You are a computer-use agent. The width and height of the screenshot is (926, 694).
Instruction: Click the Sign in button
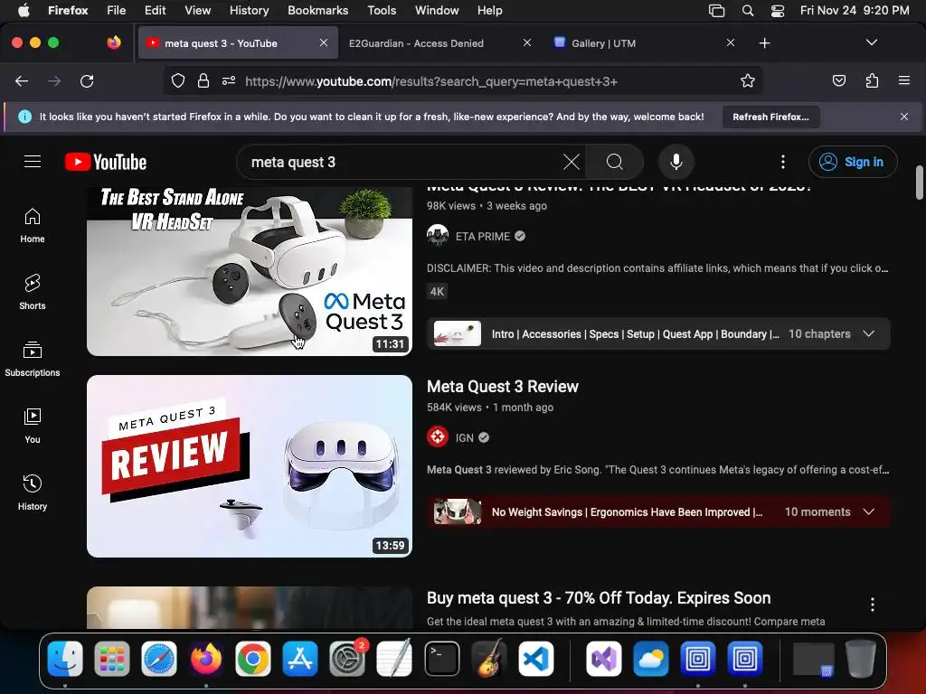[x=853, y=162]
